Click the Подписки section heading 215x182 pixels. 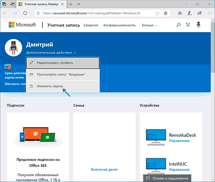[x=15, y=105]
